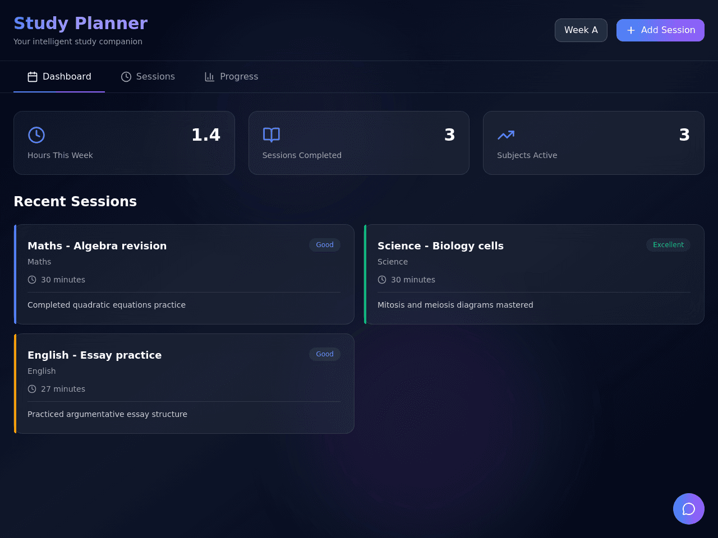Viewport: 718px width, 538px height.
Task: Toggle the Week A button
Action: [x=581, y=30]
